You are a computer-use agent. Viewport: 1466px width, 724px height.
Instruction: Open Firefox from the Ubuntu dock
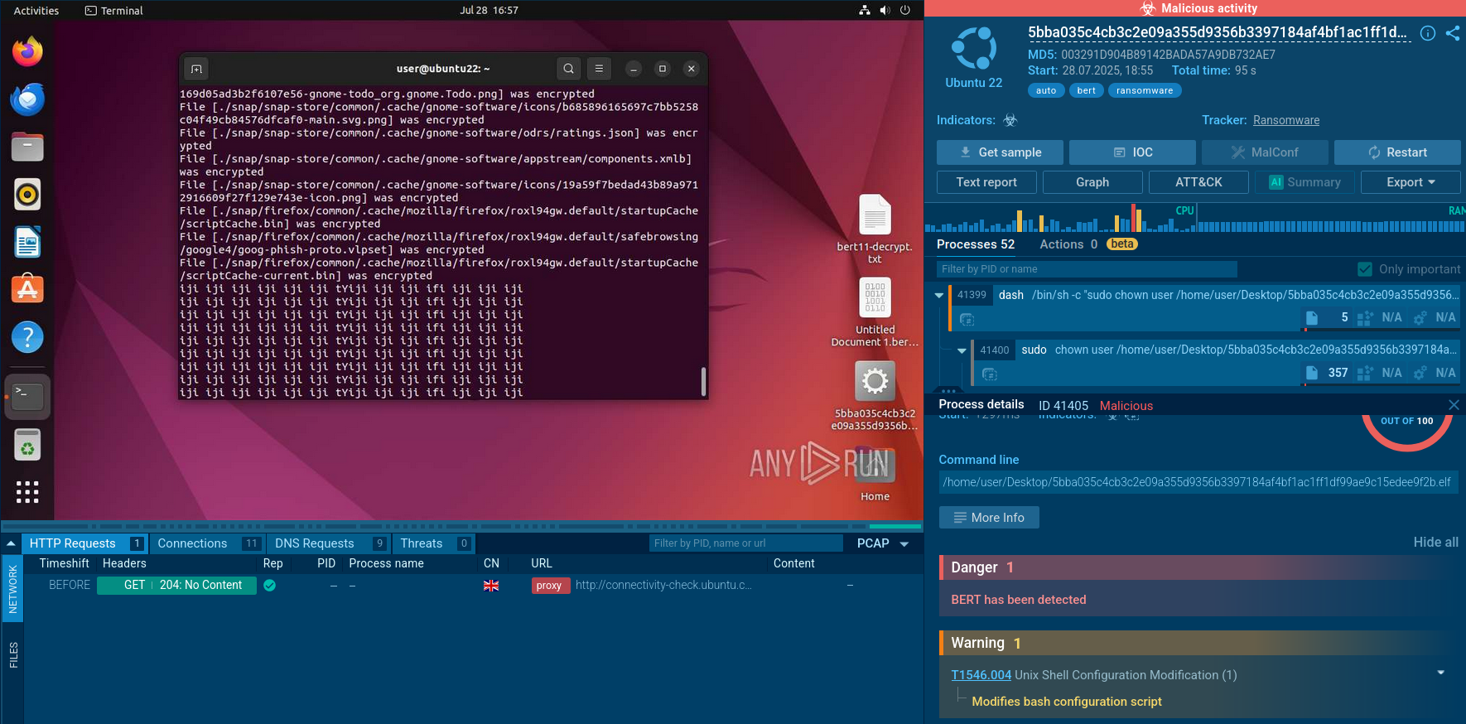point(27,51)
